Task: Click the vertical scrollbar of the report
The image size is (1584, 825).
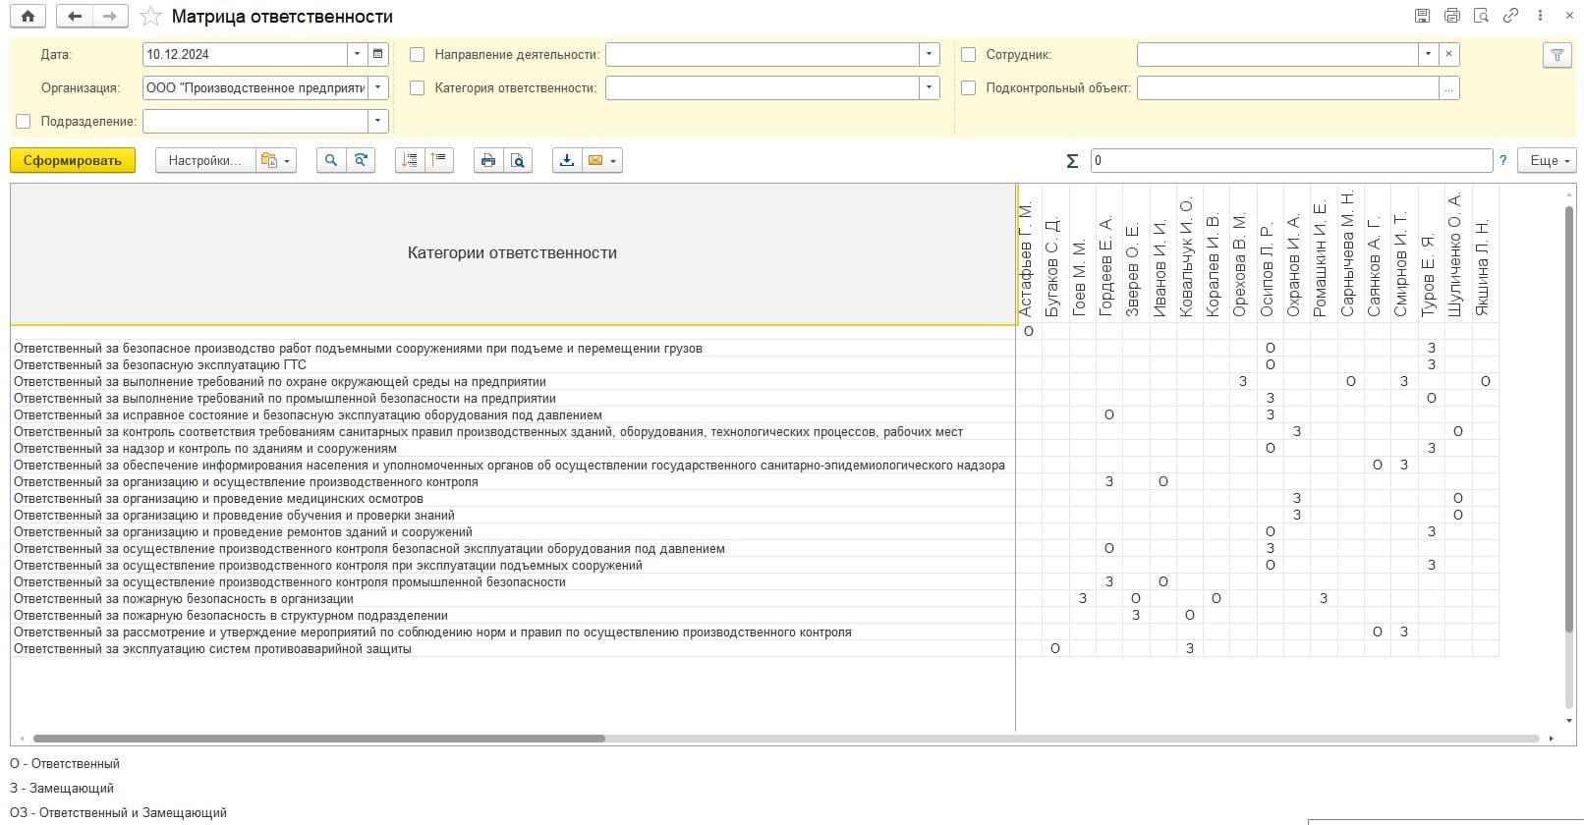Action: pyautogui.click(x=1568, y=417)
